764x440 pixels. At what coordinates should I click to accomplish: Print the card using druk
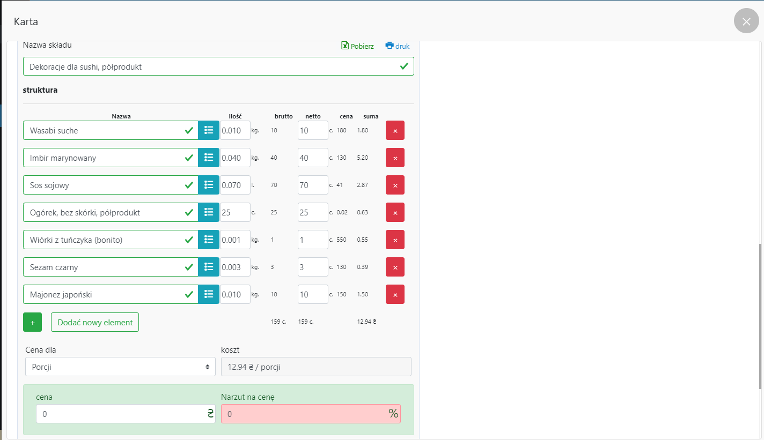pos(398,46)
